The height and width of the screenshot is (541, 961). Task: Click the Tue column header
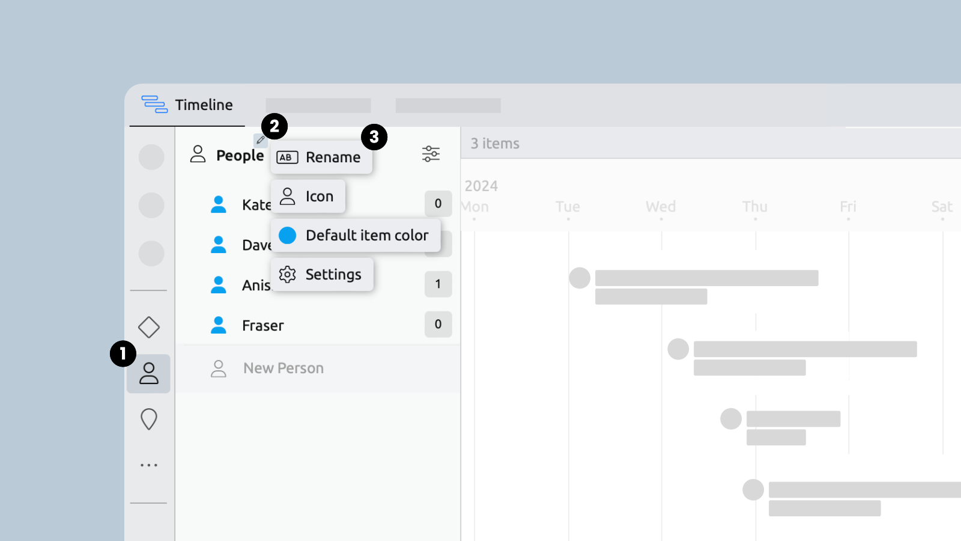coord(568,207)
